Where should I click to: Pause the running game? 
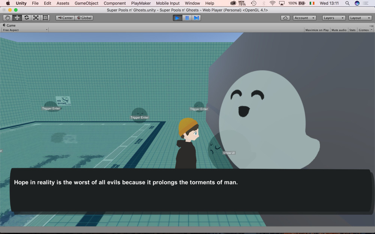tap(187, 18)
